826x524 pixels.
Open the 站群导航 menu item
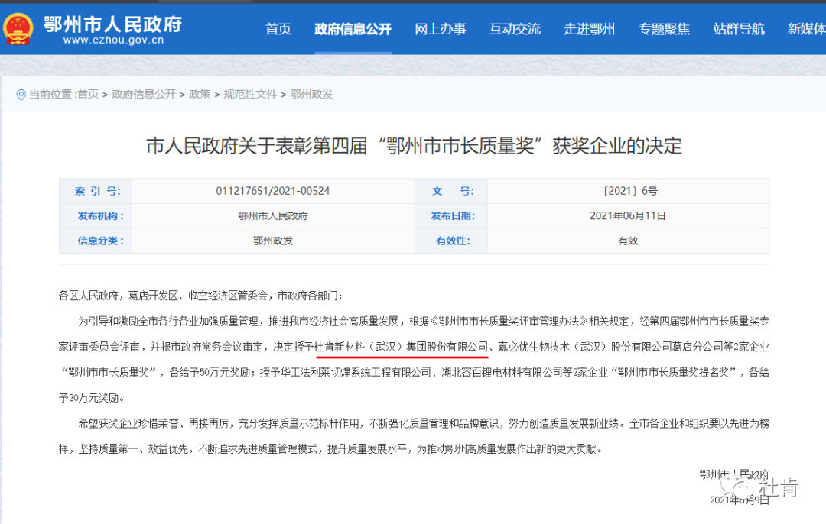tap(739, 29)
